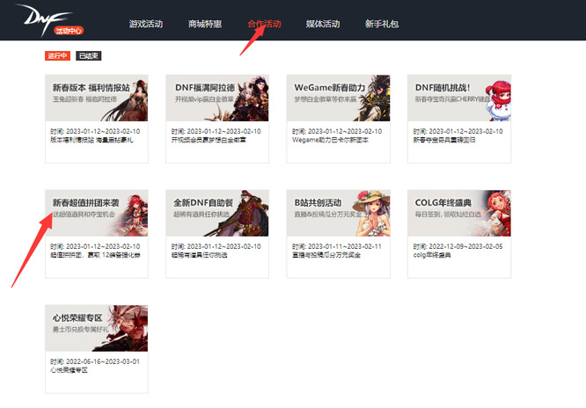Select the 合作活动 tab
Image resolution: width=586 pixels, height=408 pixels.
(265, 24)
